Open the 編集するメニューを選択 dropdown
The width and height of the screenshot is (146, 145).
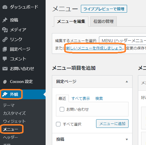click(x=122, y=41)
